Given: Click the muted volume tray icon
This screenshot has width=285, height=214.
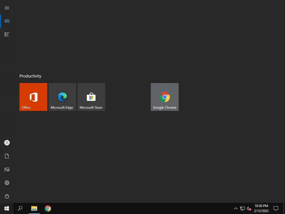Looking at the screenshot, I should 249,208.
